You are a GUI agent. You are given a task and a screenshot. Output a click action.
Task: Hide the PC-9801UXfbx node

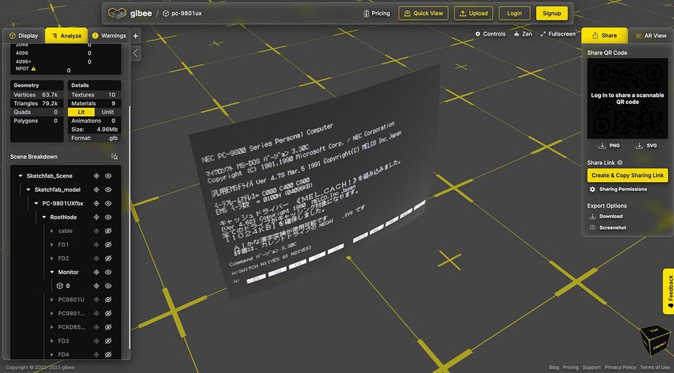tap(109, 203)
